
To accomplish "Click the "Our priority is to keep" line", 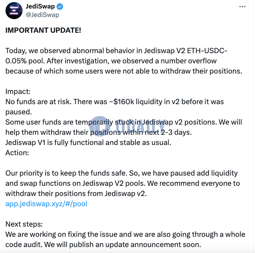I will click(x=121, y=173).
